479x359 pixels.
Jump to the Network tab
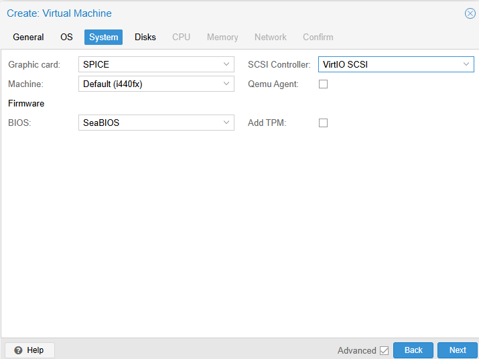[x=270, y=38]
